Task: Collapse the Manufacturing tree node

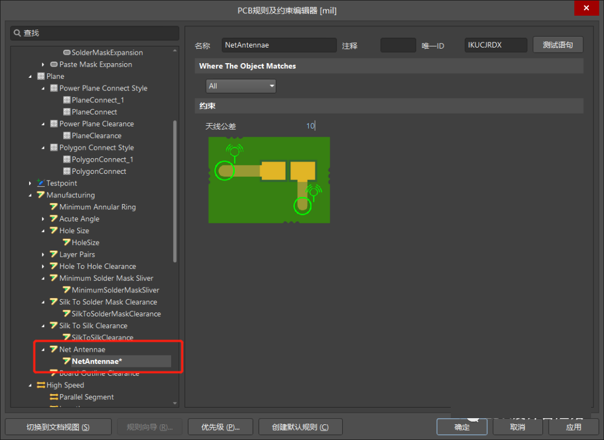Action: pos(30,195)
